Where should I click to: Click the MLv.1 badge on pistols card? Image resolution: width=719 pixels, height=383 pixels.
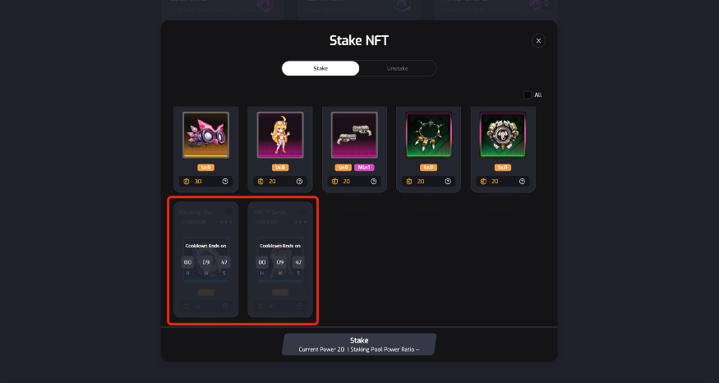[x=364, y=168]
